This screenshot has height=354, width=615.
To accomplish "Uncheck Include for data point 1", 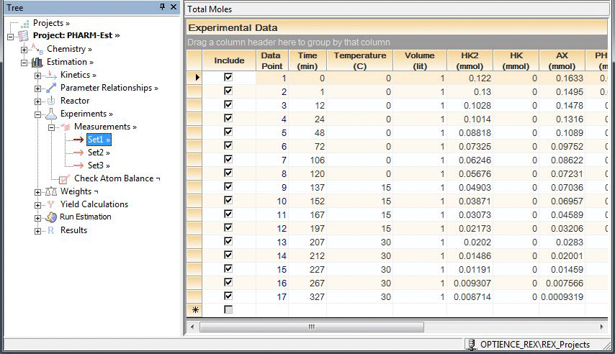I will click(228, 77).
